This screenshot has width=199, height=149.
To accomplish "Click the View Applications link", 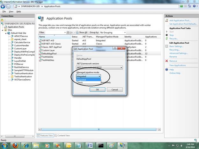I will (177, 65).
